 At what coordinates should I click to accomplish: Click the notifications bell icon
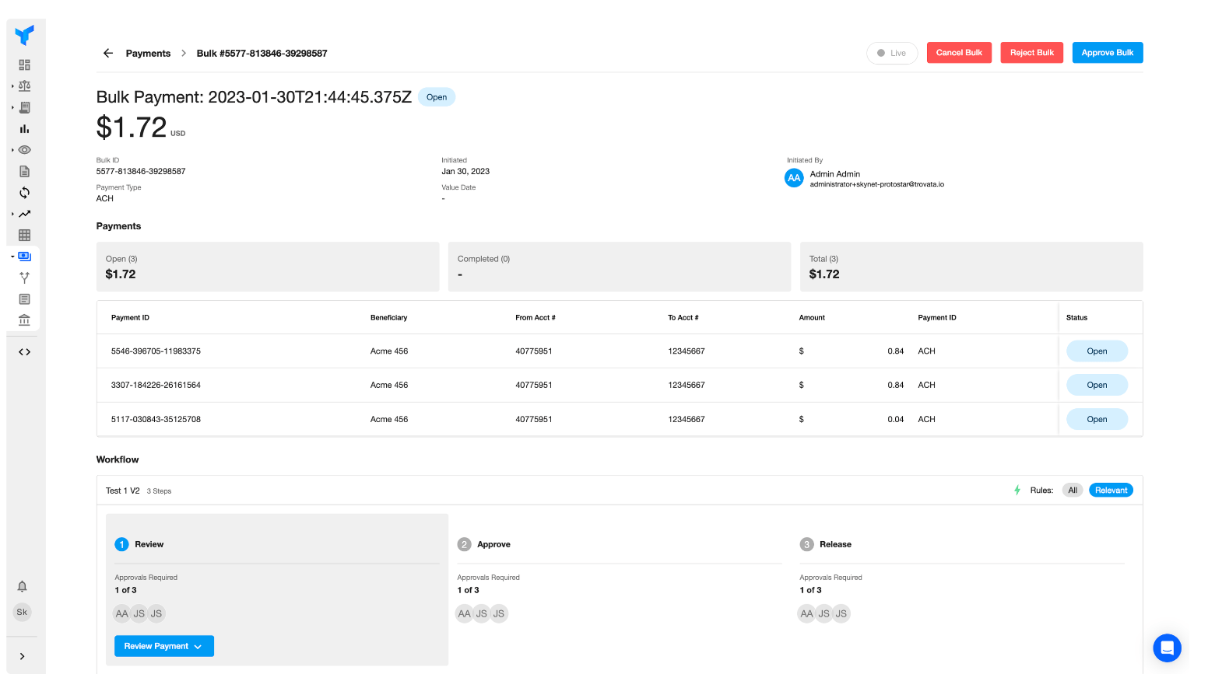tap(22, 586)
